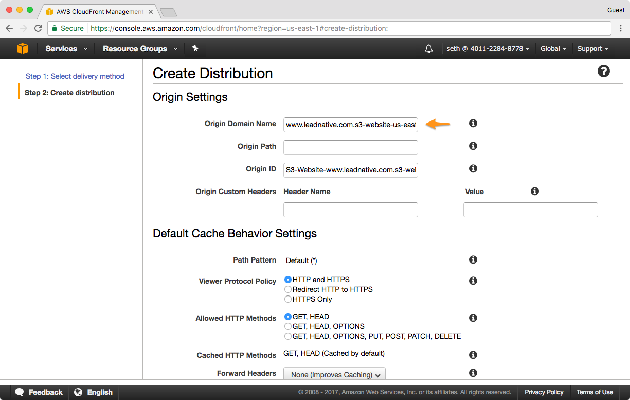The height and width of the screenshot is (400, 630).
Task: Click the pin shortcut icon in navbar
Action: [195, 48]
